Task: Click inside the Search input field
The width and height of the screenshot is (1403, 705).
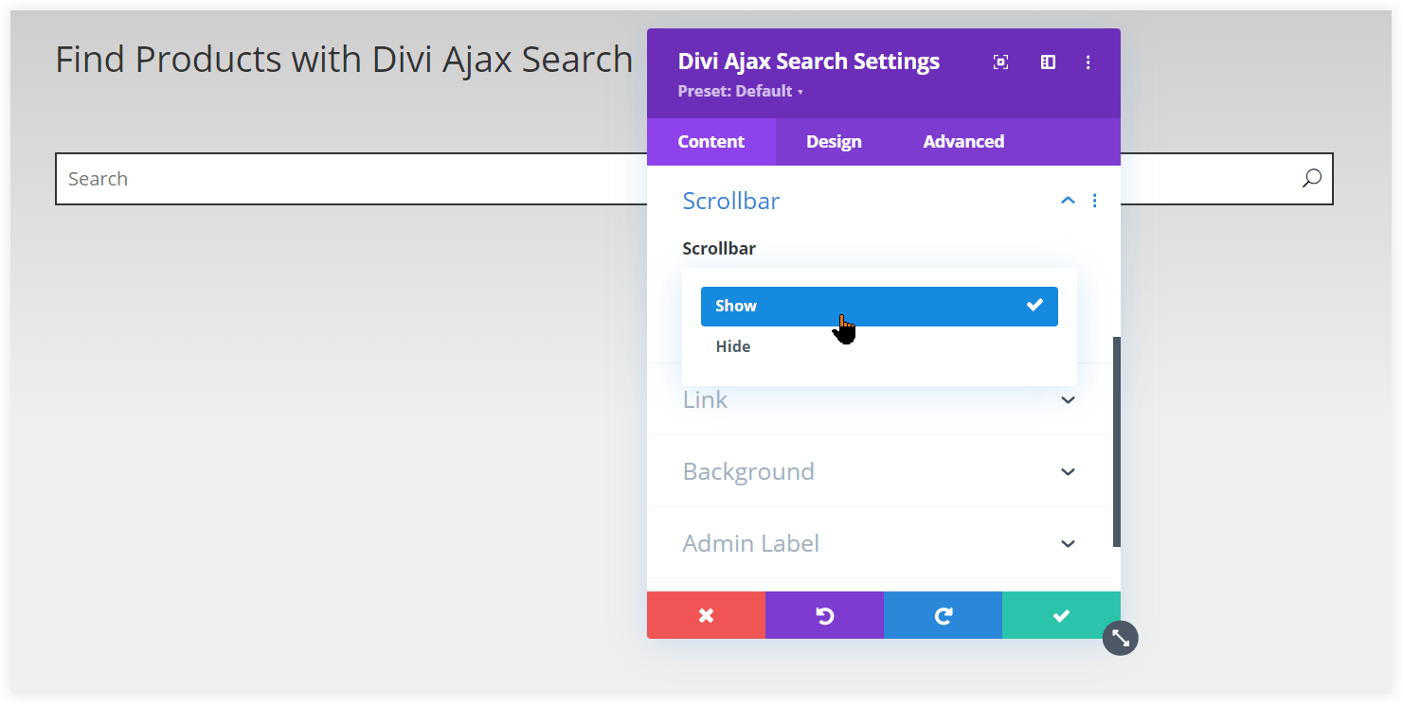Action: click(284, 178)
